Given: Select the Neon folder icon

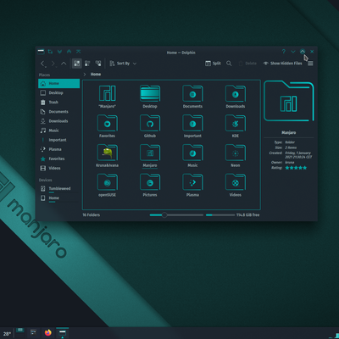Looking at the screenshot, I should click(x=236, y=153).
